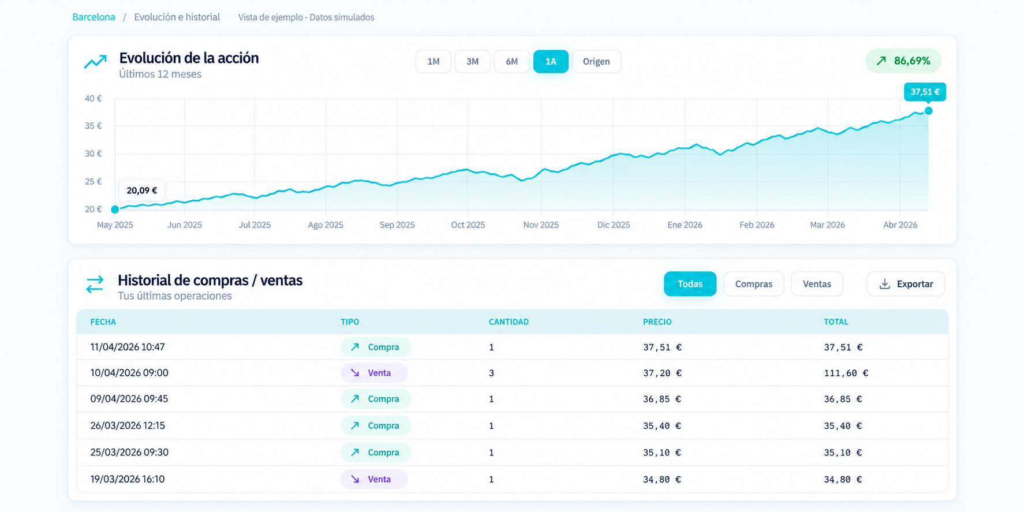This screenshot has height=512, width=1024.
Task: Click the quantity 3 in the Venta row
Action: click(x=491, y=373)
